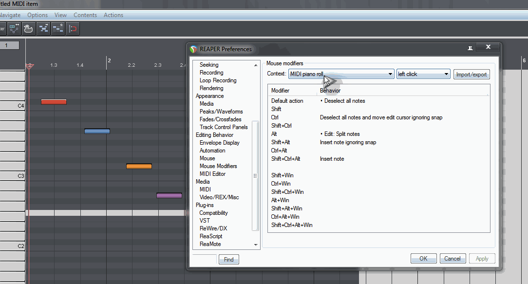Select the Plug-ins category
528x284 pixels.
click(205, 205)
